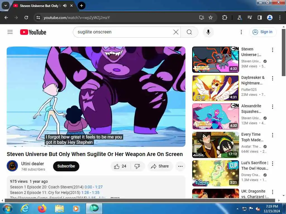Viewport: 286px width, 214px height.
Task: Click the muted volume tray icon
Action: click(258, 209)
